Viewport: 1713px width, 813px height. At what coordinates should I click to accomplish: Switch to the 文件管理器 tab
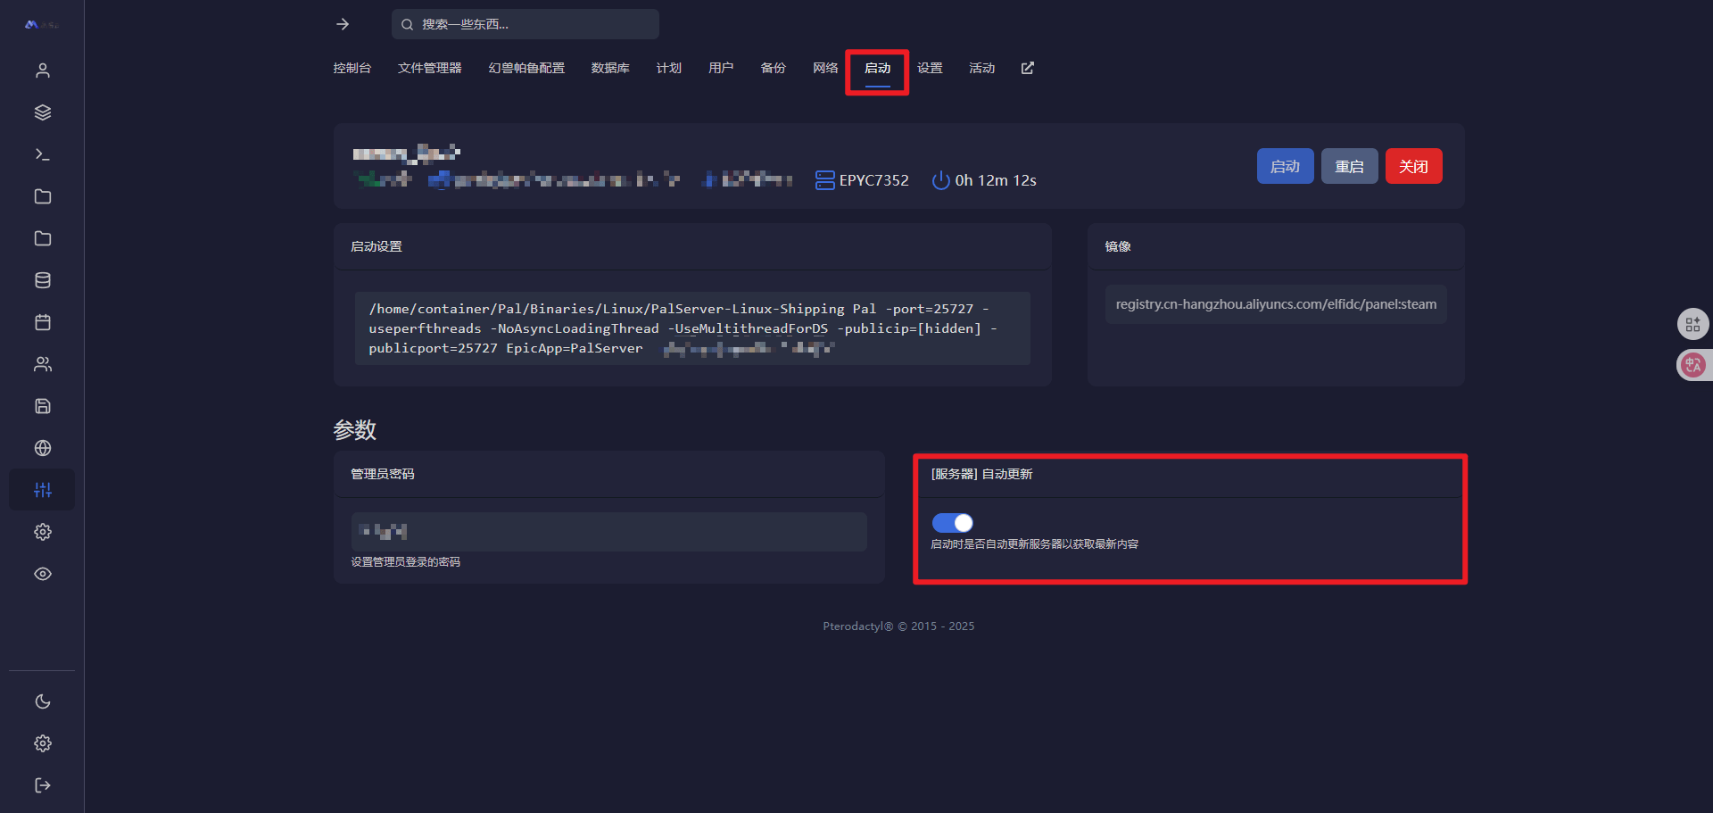click(429, 68)
